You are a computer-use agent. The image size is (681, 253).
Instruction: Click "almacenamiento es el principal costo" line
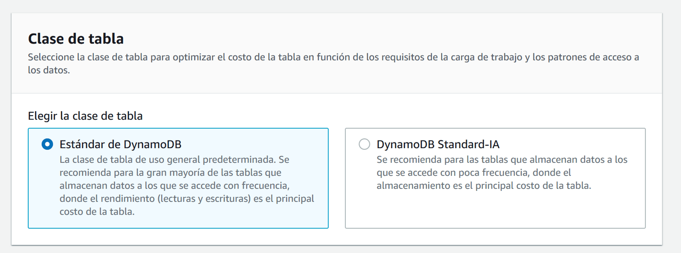pyautogui.click(x=484, y=186)
